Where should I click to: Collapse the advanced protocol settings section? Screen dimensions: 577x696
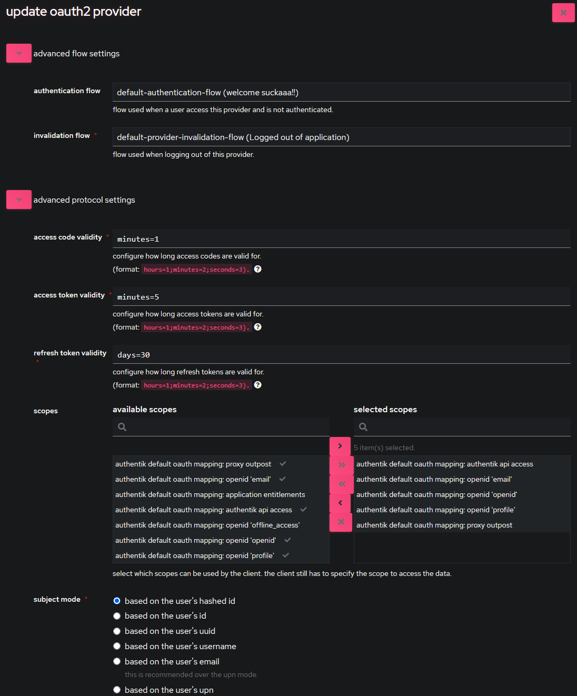(18, 200)
